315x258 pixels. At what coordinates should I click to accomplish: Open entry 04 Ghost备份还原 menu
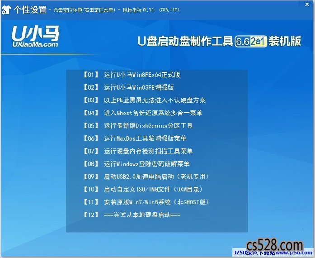(143, 113)
